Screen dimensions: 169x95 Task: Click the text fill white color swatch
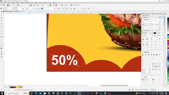tap(155, 31)
